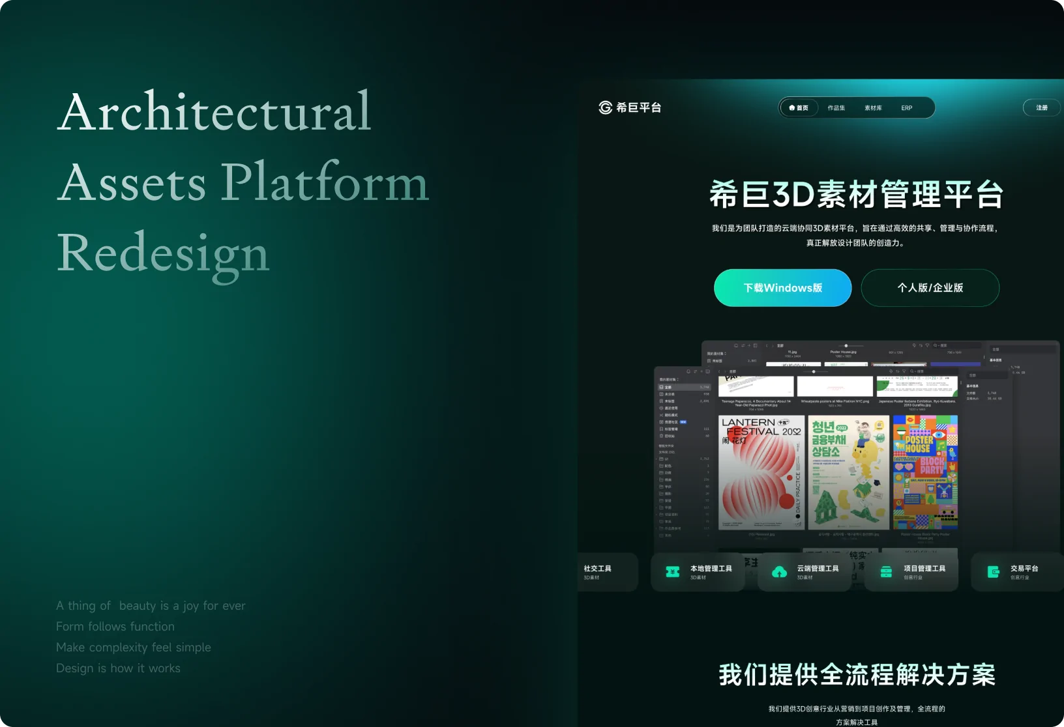This screenshot has width=1064, height=727.
Task: Click the plus icon in front asset window toolbar
Action: click(702, 371)
